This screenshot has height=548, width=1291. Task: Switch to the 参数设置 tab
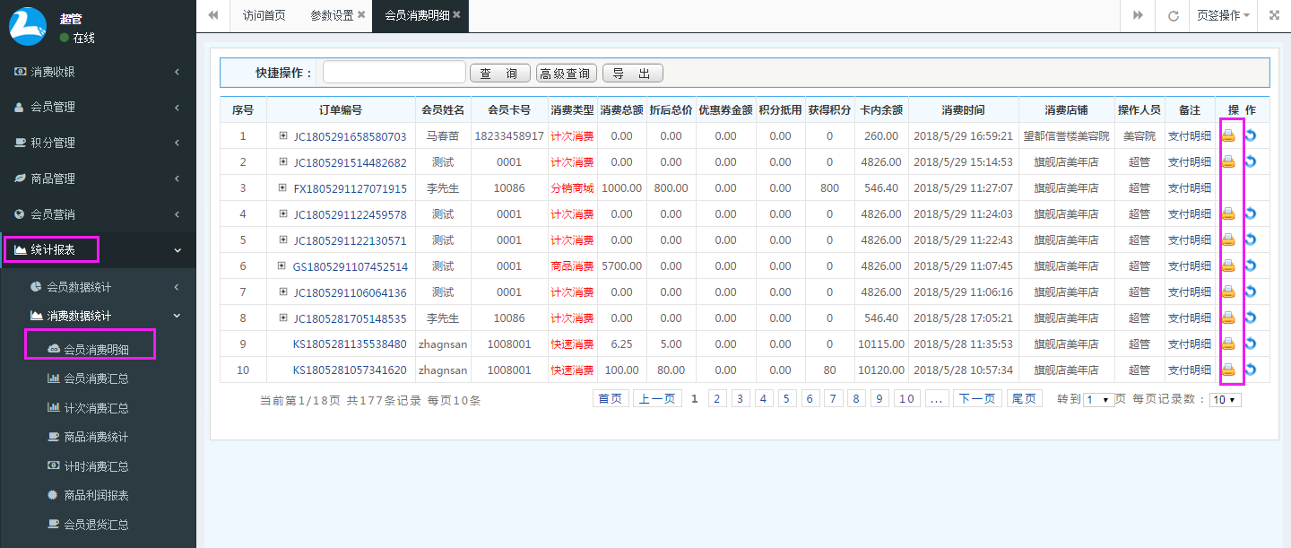332,15
